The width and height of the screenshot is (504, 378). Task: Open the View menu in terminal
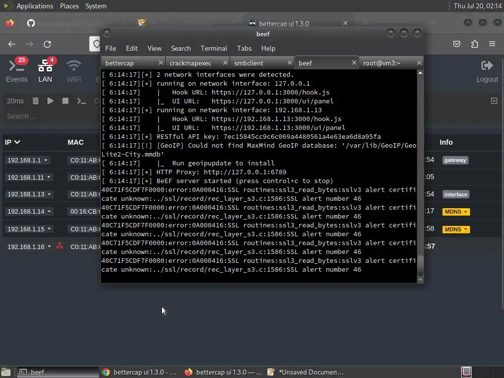click(155, 48)
